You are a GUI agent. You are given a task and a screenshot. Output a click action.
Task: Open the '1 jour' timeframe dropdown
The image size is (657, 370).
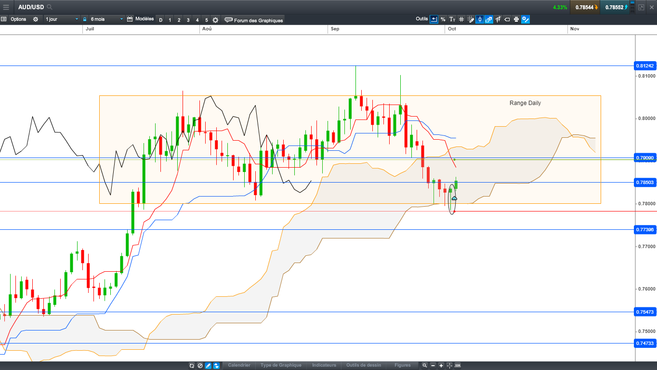click(62, 19)
